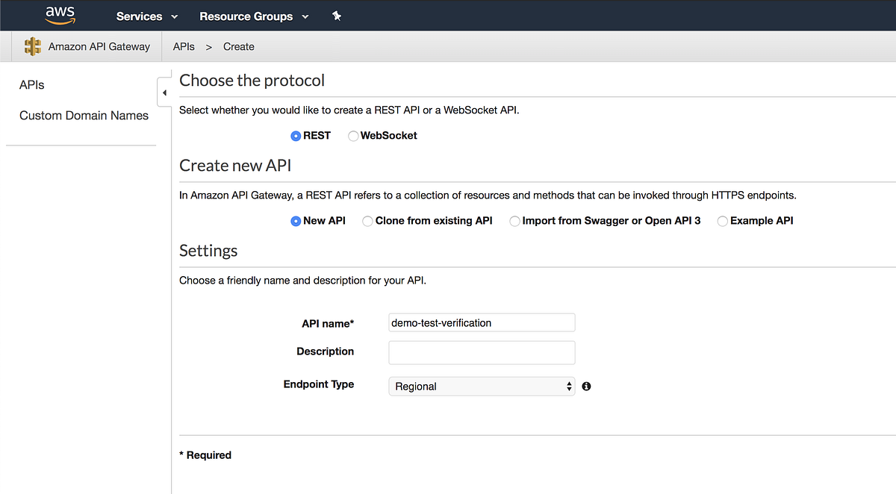The height and width of the screenshot is (494, 896).
Task: Click Amazon API Gateway in the header
Action: [98, 46]
